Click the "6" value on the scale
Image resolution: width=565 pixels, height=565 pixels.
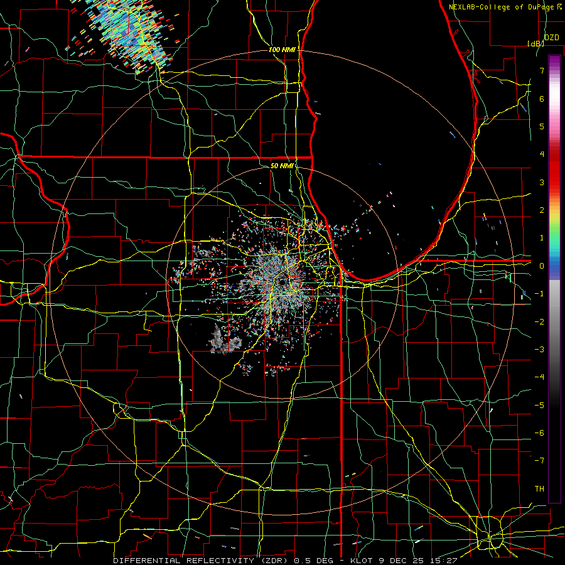click(542, 99)
